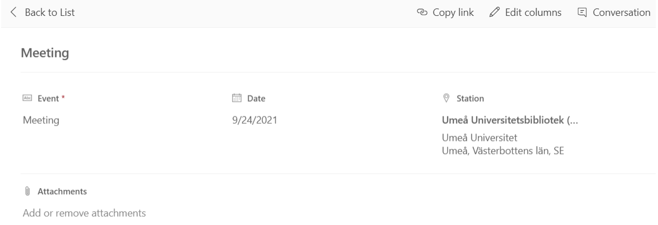Click the Meeting title heading

point(45,53)
